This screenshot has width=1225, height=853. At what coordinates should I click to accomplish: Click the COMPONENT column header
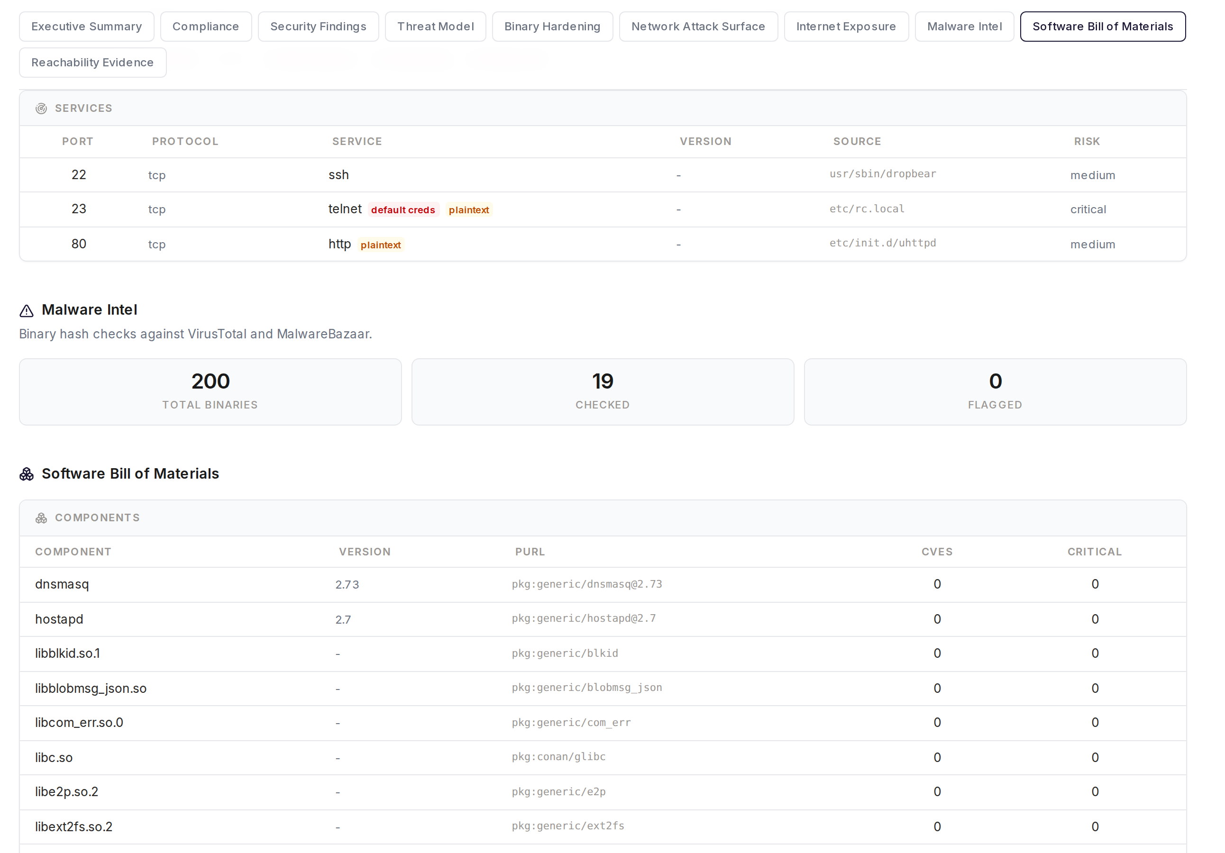73,552
